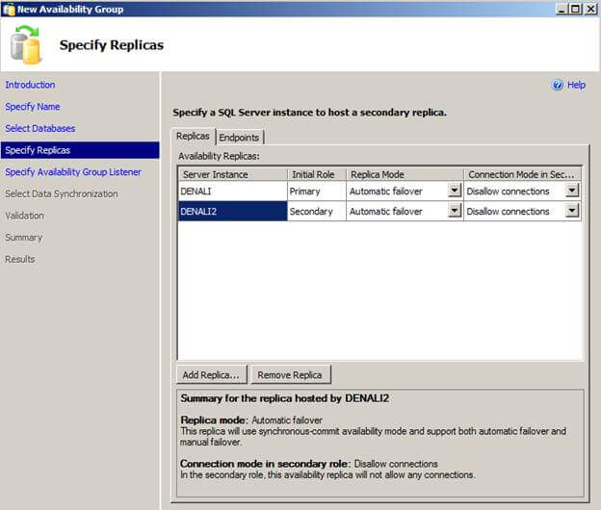
Task: Open the Specify Name step
Action: tap(33, 107)
